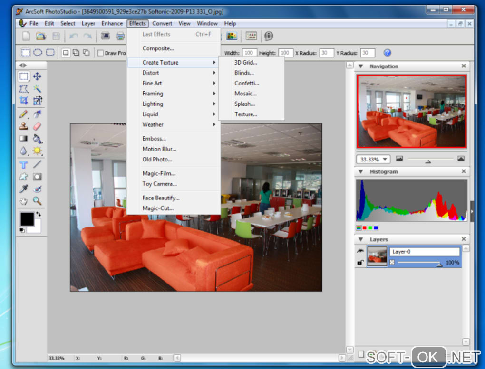
Task: Select the Gradient fill tool
Action: click(24, 138)
